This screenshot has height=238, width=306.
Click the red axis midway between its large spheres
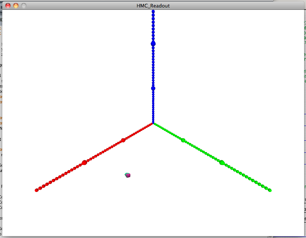point(104,151)
